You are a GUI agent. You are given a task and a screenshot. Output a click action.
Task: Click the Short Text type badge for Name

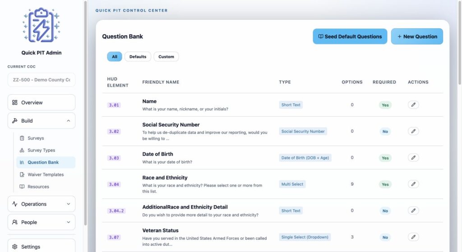[x=291, y=105]
